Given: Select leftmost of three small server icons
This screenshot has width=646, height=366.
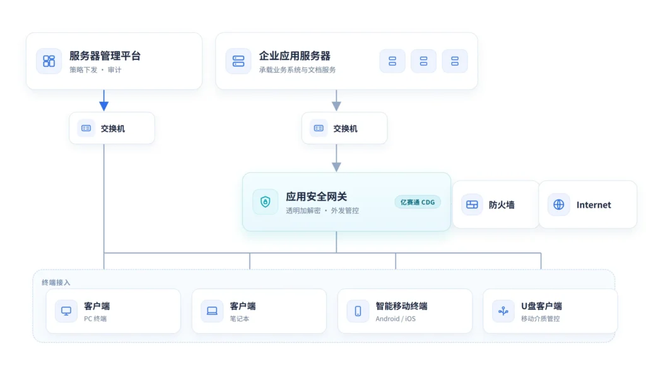Looking at the screenshot, I should tap(392, 61).
